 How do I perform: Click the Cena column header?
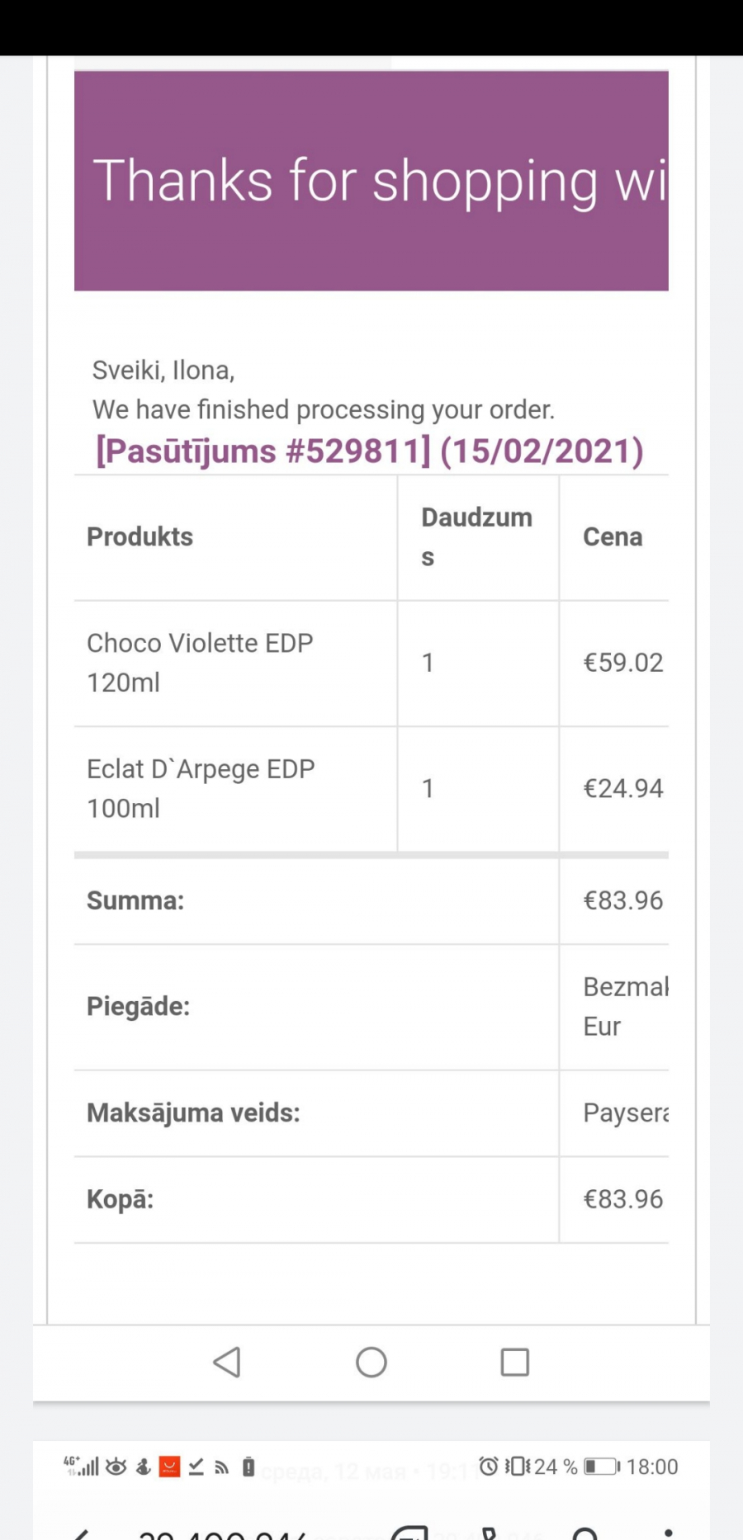[613, 536]
